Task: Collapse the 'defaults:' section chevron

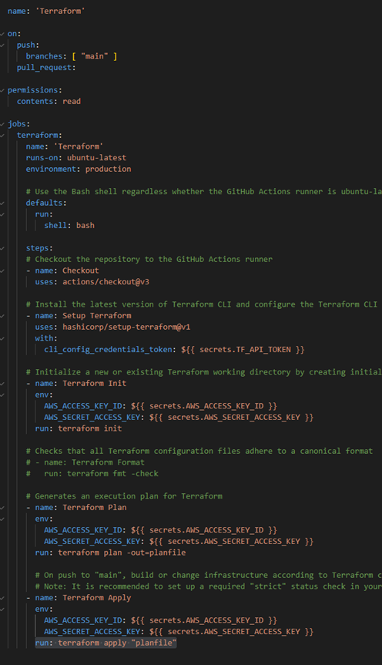Action: [2, 203]
